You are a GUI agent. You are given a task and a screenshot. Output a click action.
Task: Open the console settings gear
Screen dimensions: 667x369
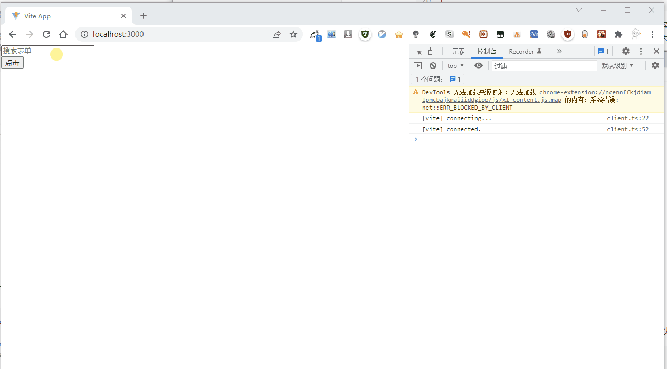[655, 66]
